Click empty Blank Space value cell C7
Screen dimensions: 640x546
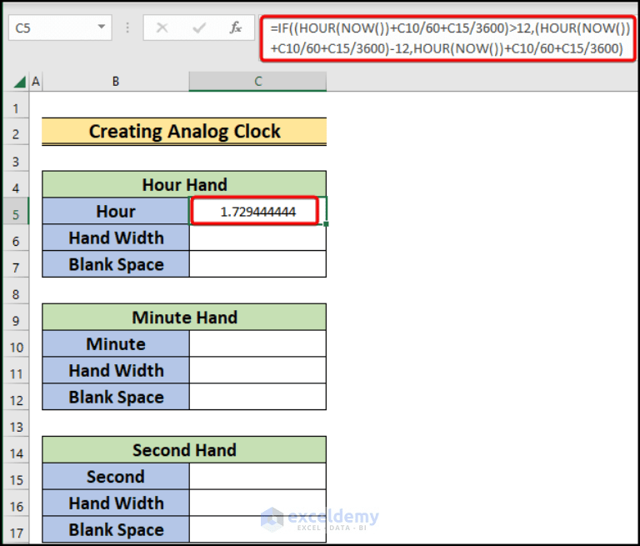pos(257,264)
